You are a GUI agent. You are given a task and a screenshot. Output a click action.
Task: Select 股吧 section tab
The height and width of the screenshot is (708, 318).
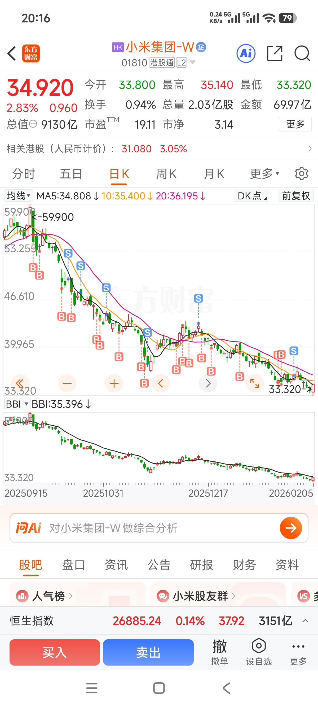pyautogui.click(x=30, y=565)
